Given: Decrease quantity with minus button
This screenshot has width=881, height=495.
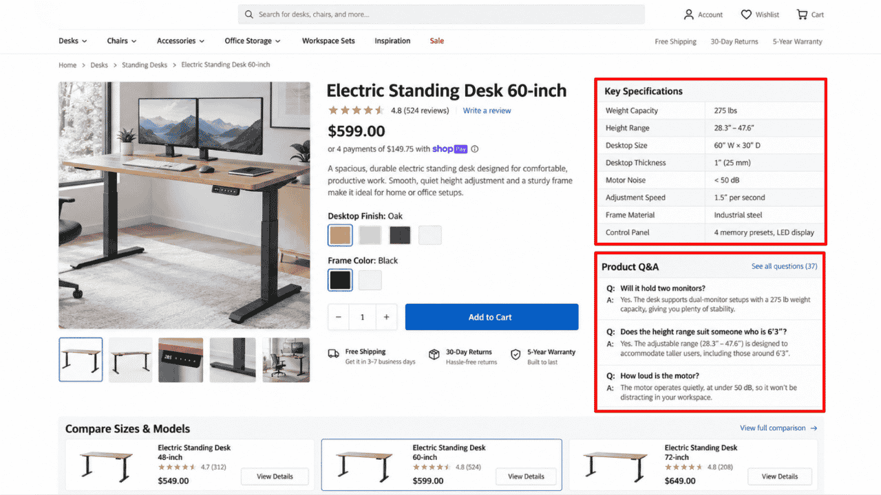Looking at the screenshot, I should (x=339, y=317).
